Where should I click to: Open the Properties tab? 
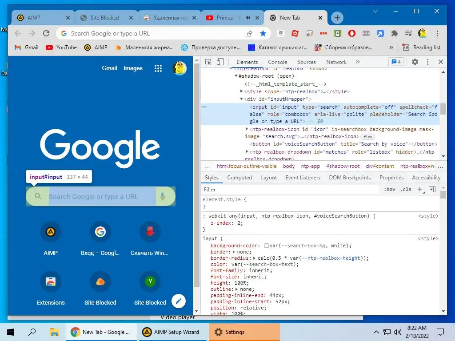coord(391,178)
